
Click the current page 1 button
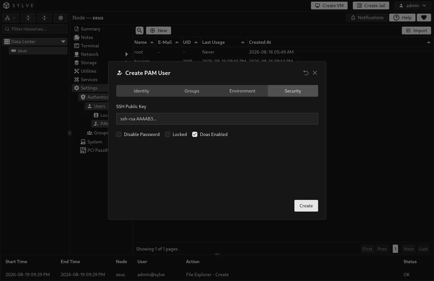click(395, 249)
